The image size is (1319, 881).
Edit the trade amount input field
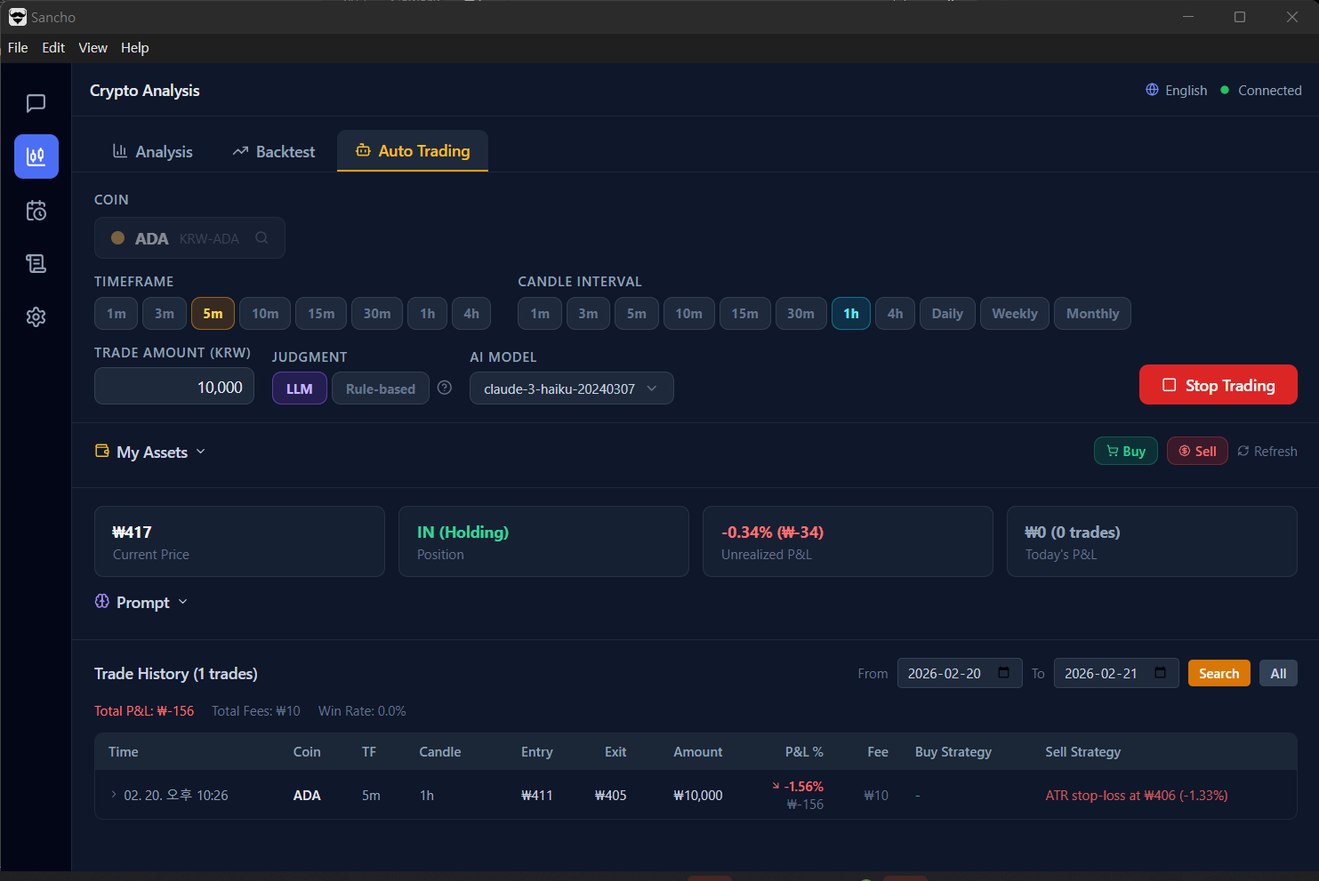pos(173,386)
